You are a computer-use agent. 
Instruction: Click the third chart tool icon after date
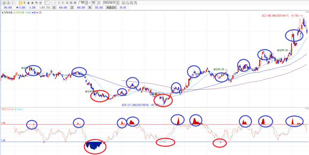tap(131, 3)
